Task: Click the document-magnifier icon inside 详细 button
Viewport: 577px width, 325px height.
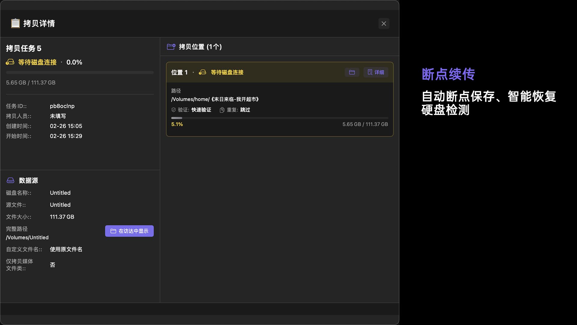Action: [370, 72]
